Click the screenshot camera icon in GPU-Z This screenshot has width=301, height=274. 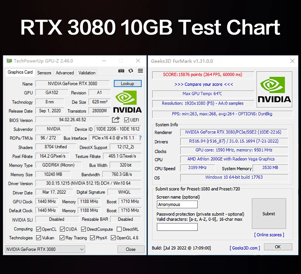[x=121, y=71]
